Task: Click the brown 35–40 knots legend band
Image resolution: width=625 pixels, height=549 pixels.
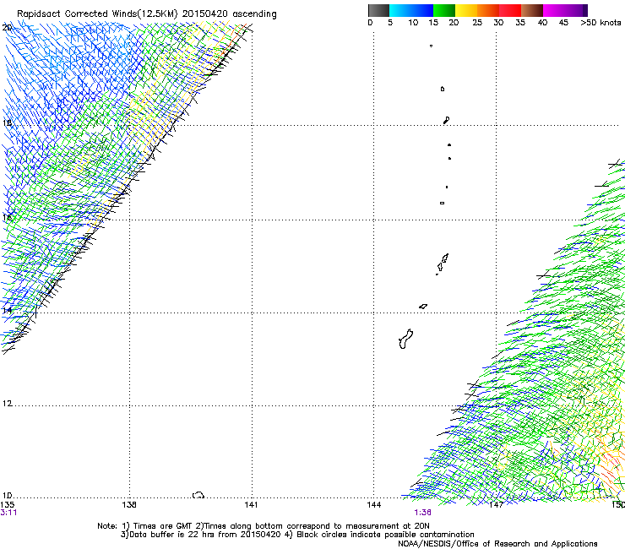Action: pos(532,10)
